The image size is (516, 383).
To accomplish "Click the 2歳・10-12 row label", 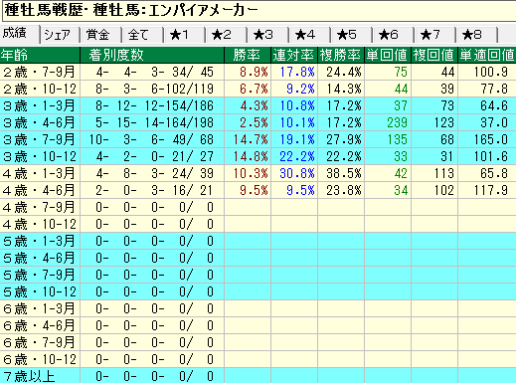I will pyautogui.click(x=40, y=89).
